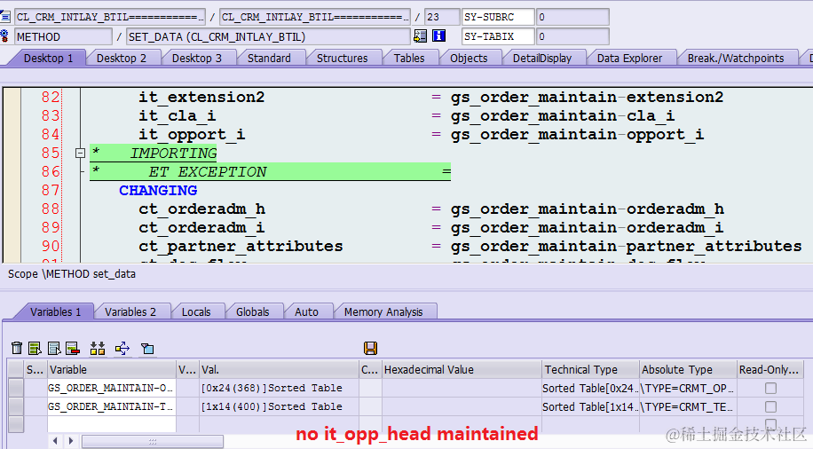The width and height of the screenshot is (813, 449).
Task: Click the GS_ORDER_MAINTAIN-O… variable cell
Action: [x=112, y=388]
